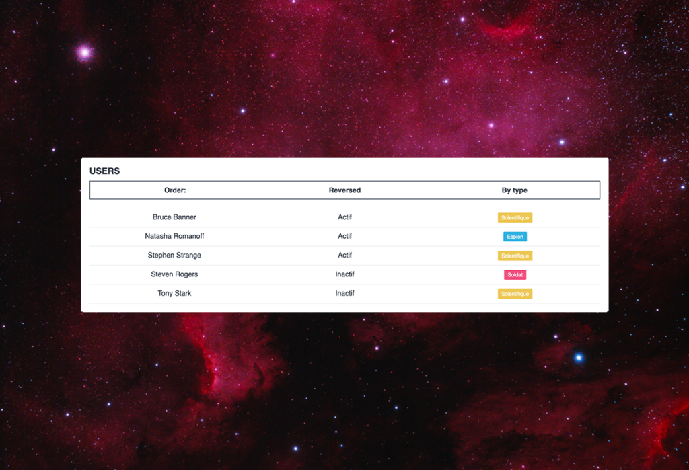The image size is (689, 470).
Task: Select Bruce Banner's name in the table
Action: (174, 217)
